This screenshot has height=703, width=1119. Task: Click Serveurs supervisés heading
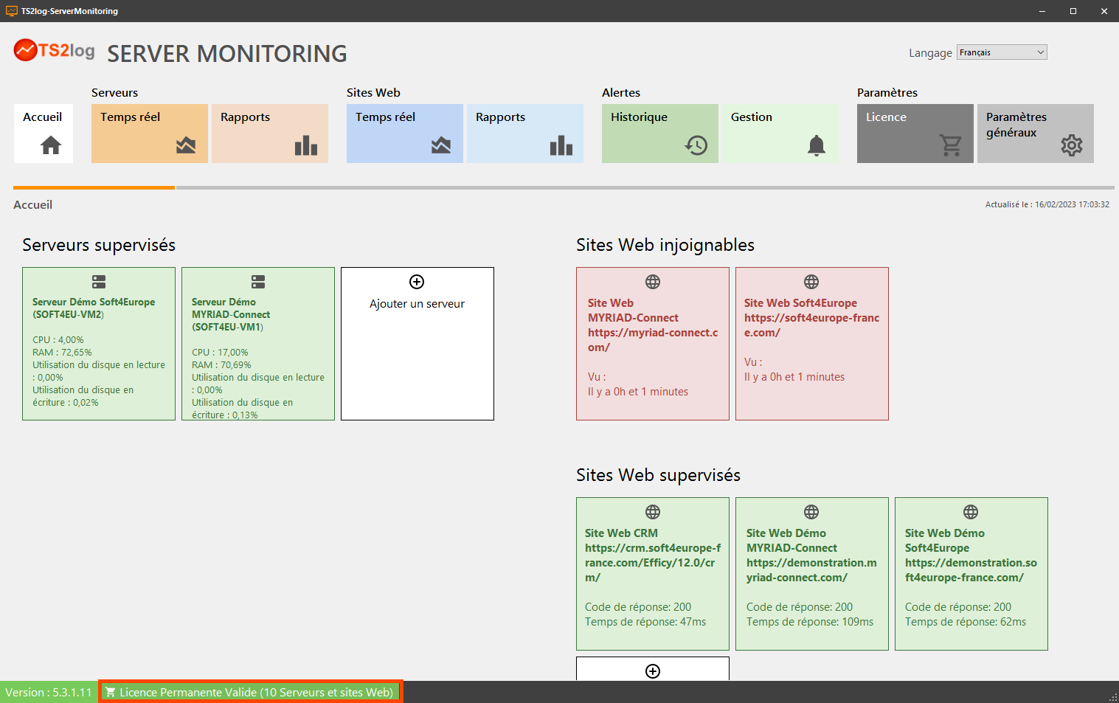(x=99, y=245)
